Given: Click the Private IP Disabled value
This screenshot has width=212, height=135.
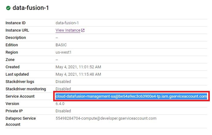Looking at the screenshot, I should (x=63, y=111).
